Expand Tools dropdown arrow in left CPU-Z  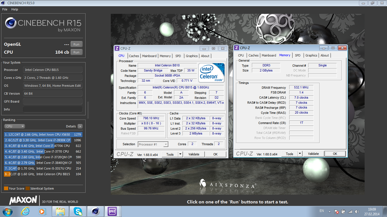(x=180, y=154)
